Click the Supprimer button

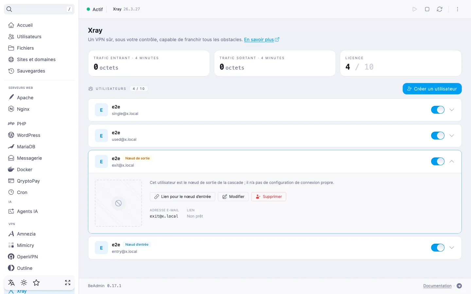click(x=269, y=197)
